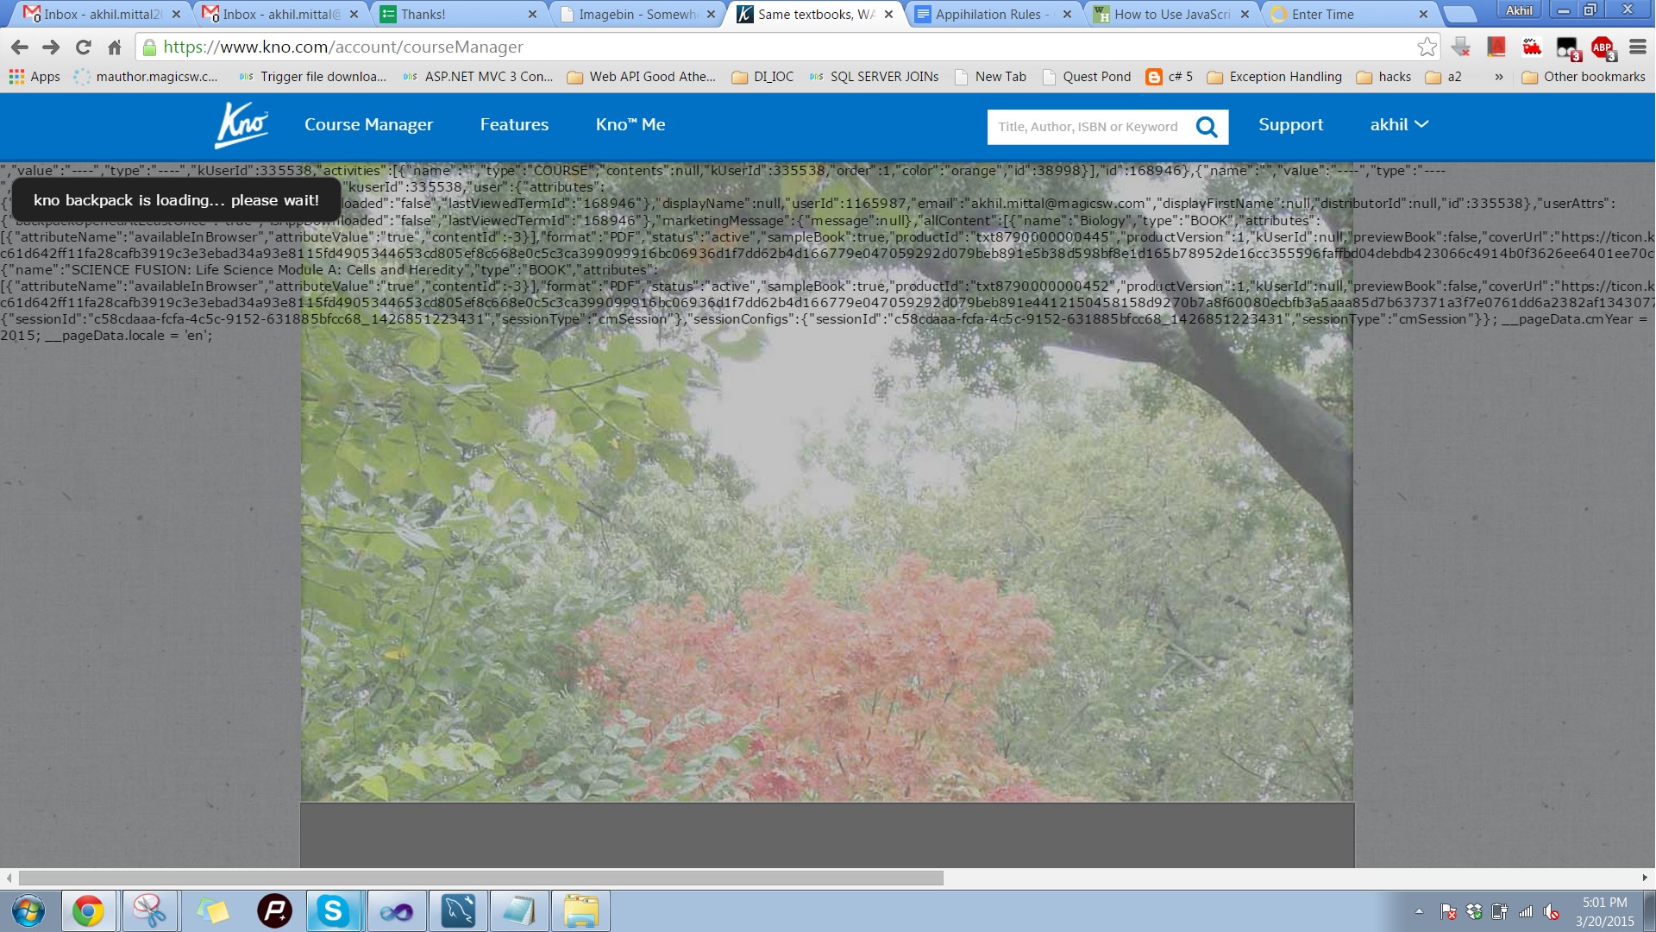
Task: Open the Exception Handling bookmark folder
Action: point(1275,77)
